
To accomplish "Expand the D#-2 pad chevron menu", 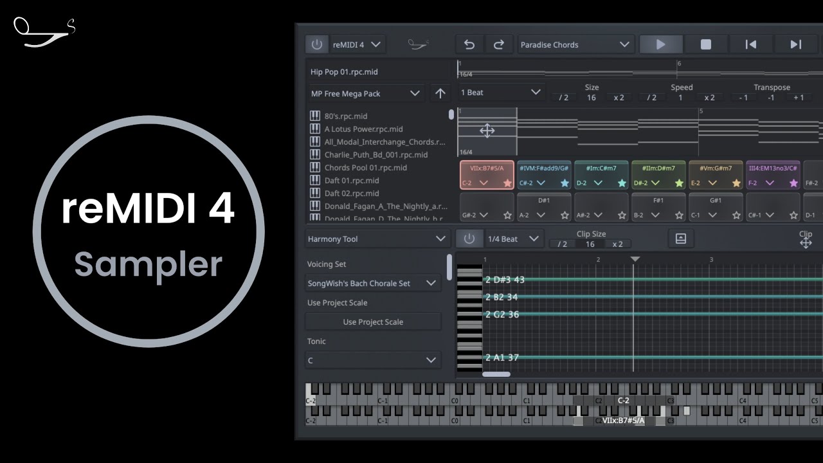I will pyautogui.click(x=655, y=183).
